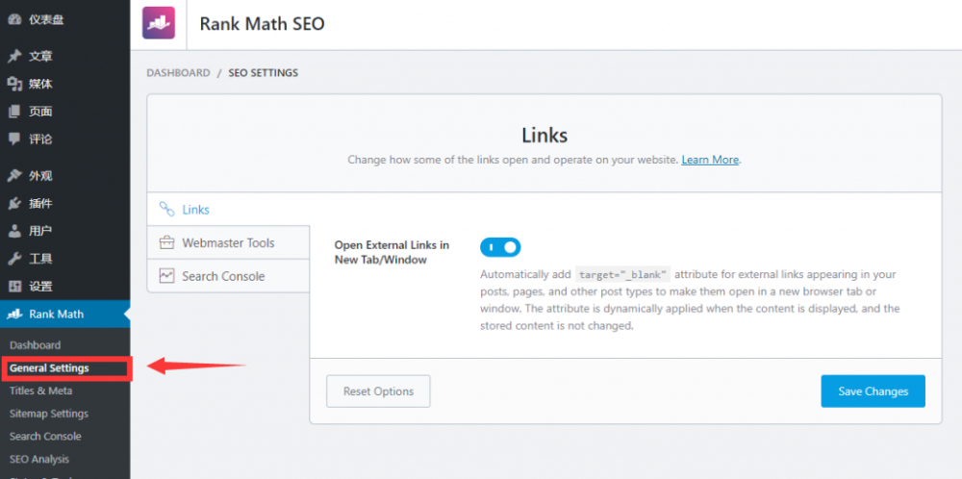Disable Open External Links in New Tab toggle
The width and height of the screenshot is (962, 479).
[x=500, y=247]
